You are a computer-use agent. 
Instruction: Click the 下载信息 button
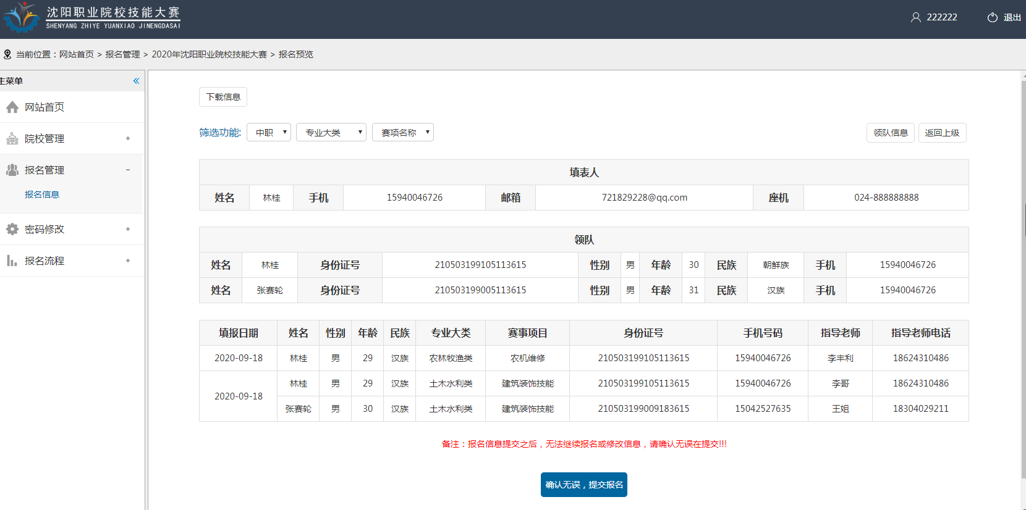[223, 97]
